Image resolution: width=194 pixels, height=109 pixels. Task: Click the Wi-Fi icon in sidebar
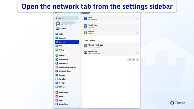[57, 34]
